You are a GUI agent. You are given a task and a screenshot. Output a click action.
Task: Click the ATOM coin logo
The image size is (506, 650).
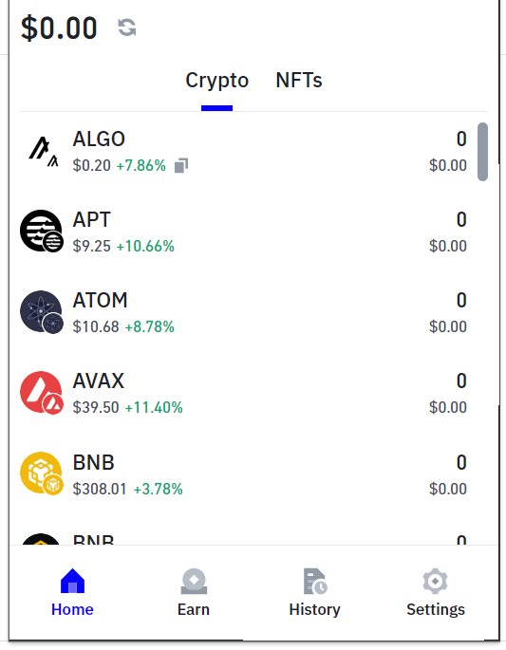pos(42,312)
